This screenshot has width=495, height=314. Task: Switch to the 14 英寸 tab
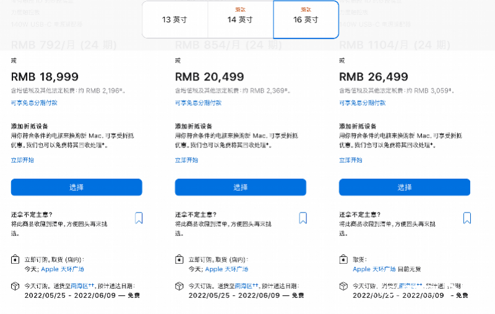pos(240,20)
